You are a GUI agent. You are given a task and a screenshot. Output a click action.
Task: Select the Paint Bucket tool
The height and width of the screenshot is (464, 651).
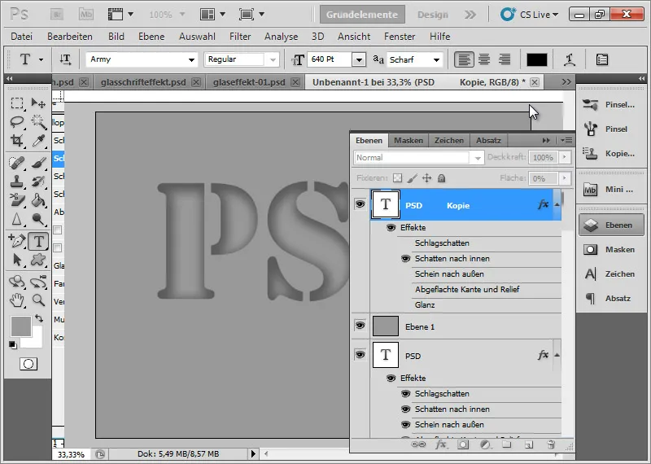coord(38,200)
